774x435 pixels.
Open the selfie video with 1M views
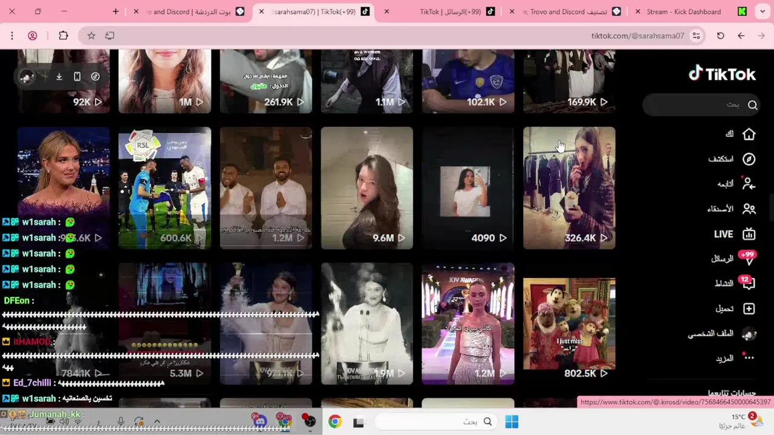coord(164,81)
